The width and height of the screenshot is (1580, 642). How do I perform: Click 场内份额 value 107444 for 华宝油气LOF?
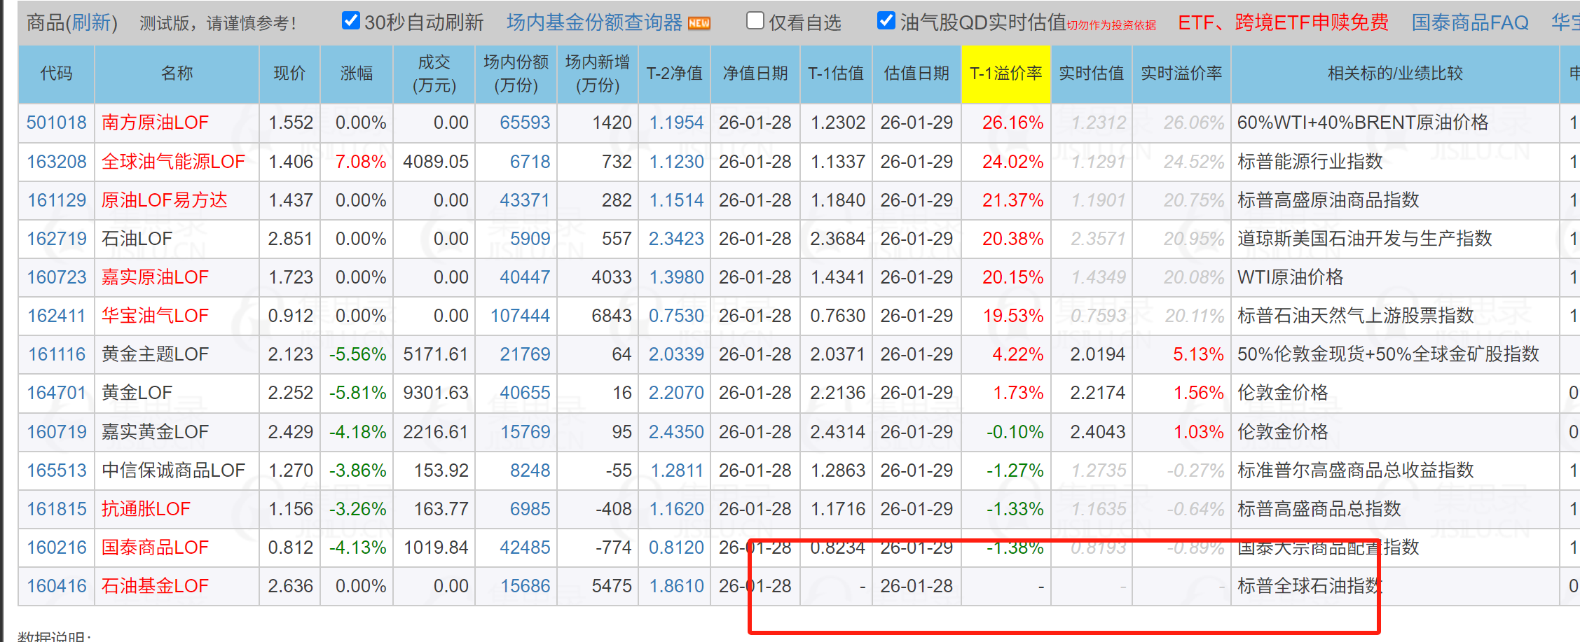520,316
